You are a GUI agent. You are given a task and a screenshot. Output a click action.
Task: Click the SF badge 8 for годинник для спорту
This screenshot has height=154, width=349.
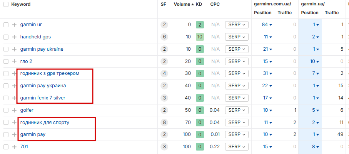tap(164, 123)
